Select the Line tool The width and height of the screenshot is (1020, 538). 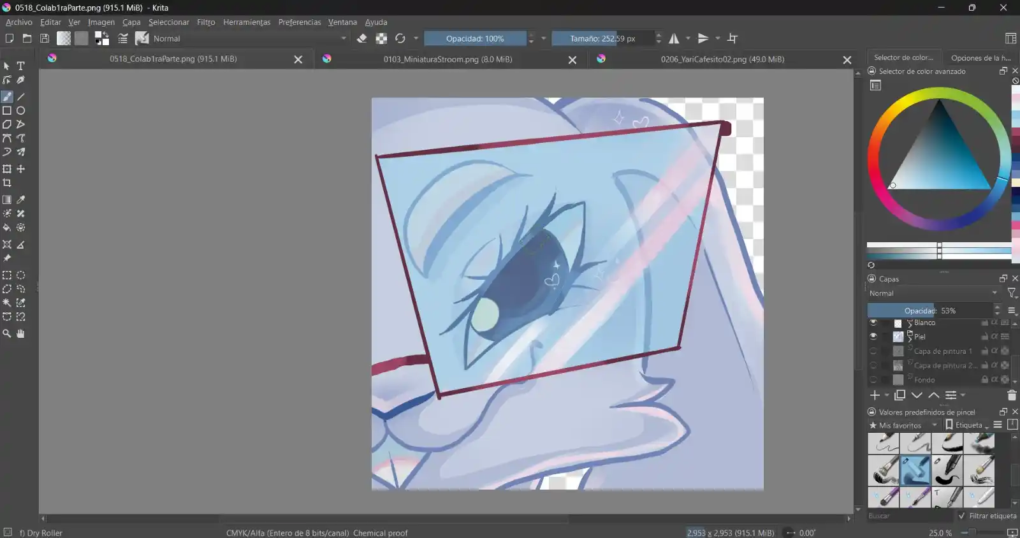point(20,97)
